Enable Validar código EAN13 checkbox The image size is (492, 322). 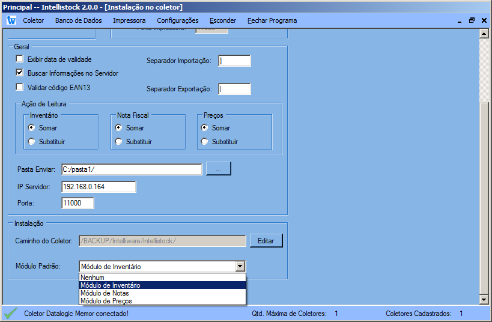point(19,87)
